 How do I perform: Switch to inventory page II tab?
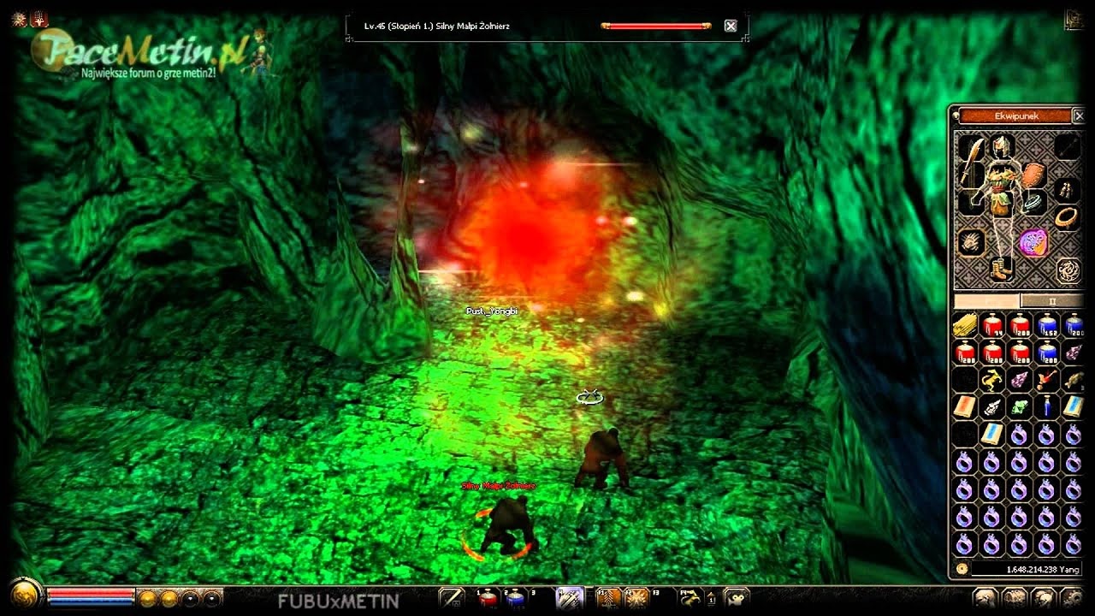point(1052,301)
